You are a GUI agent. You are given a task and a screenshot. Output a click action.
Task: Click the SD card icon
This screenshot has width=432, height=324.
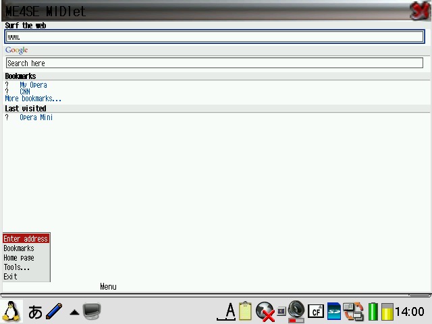point(334,311)
